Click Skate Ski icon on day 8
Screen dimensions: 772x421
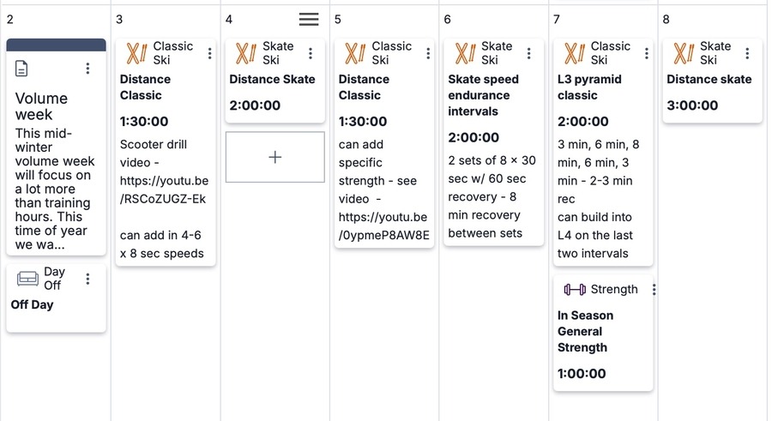coord(684,54)
